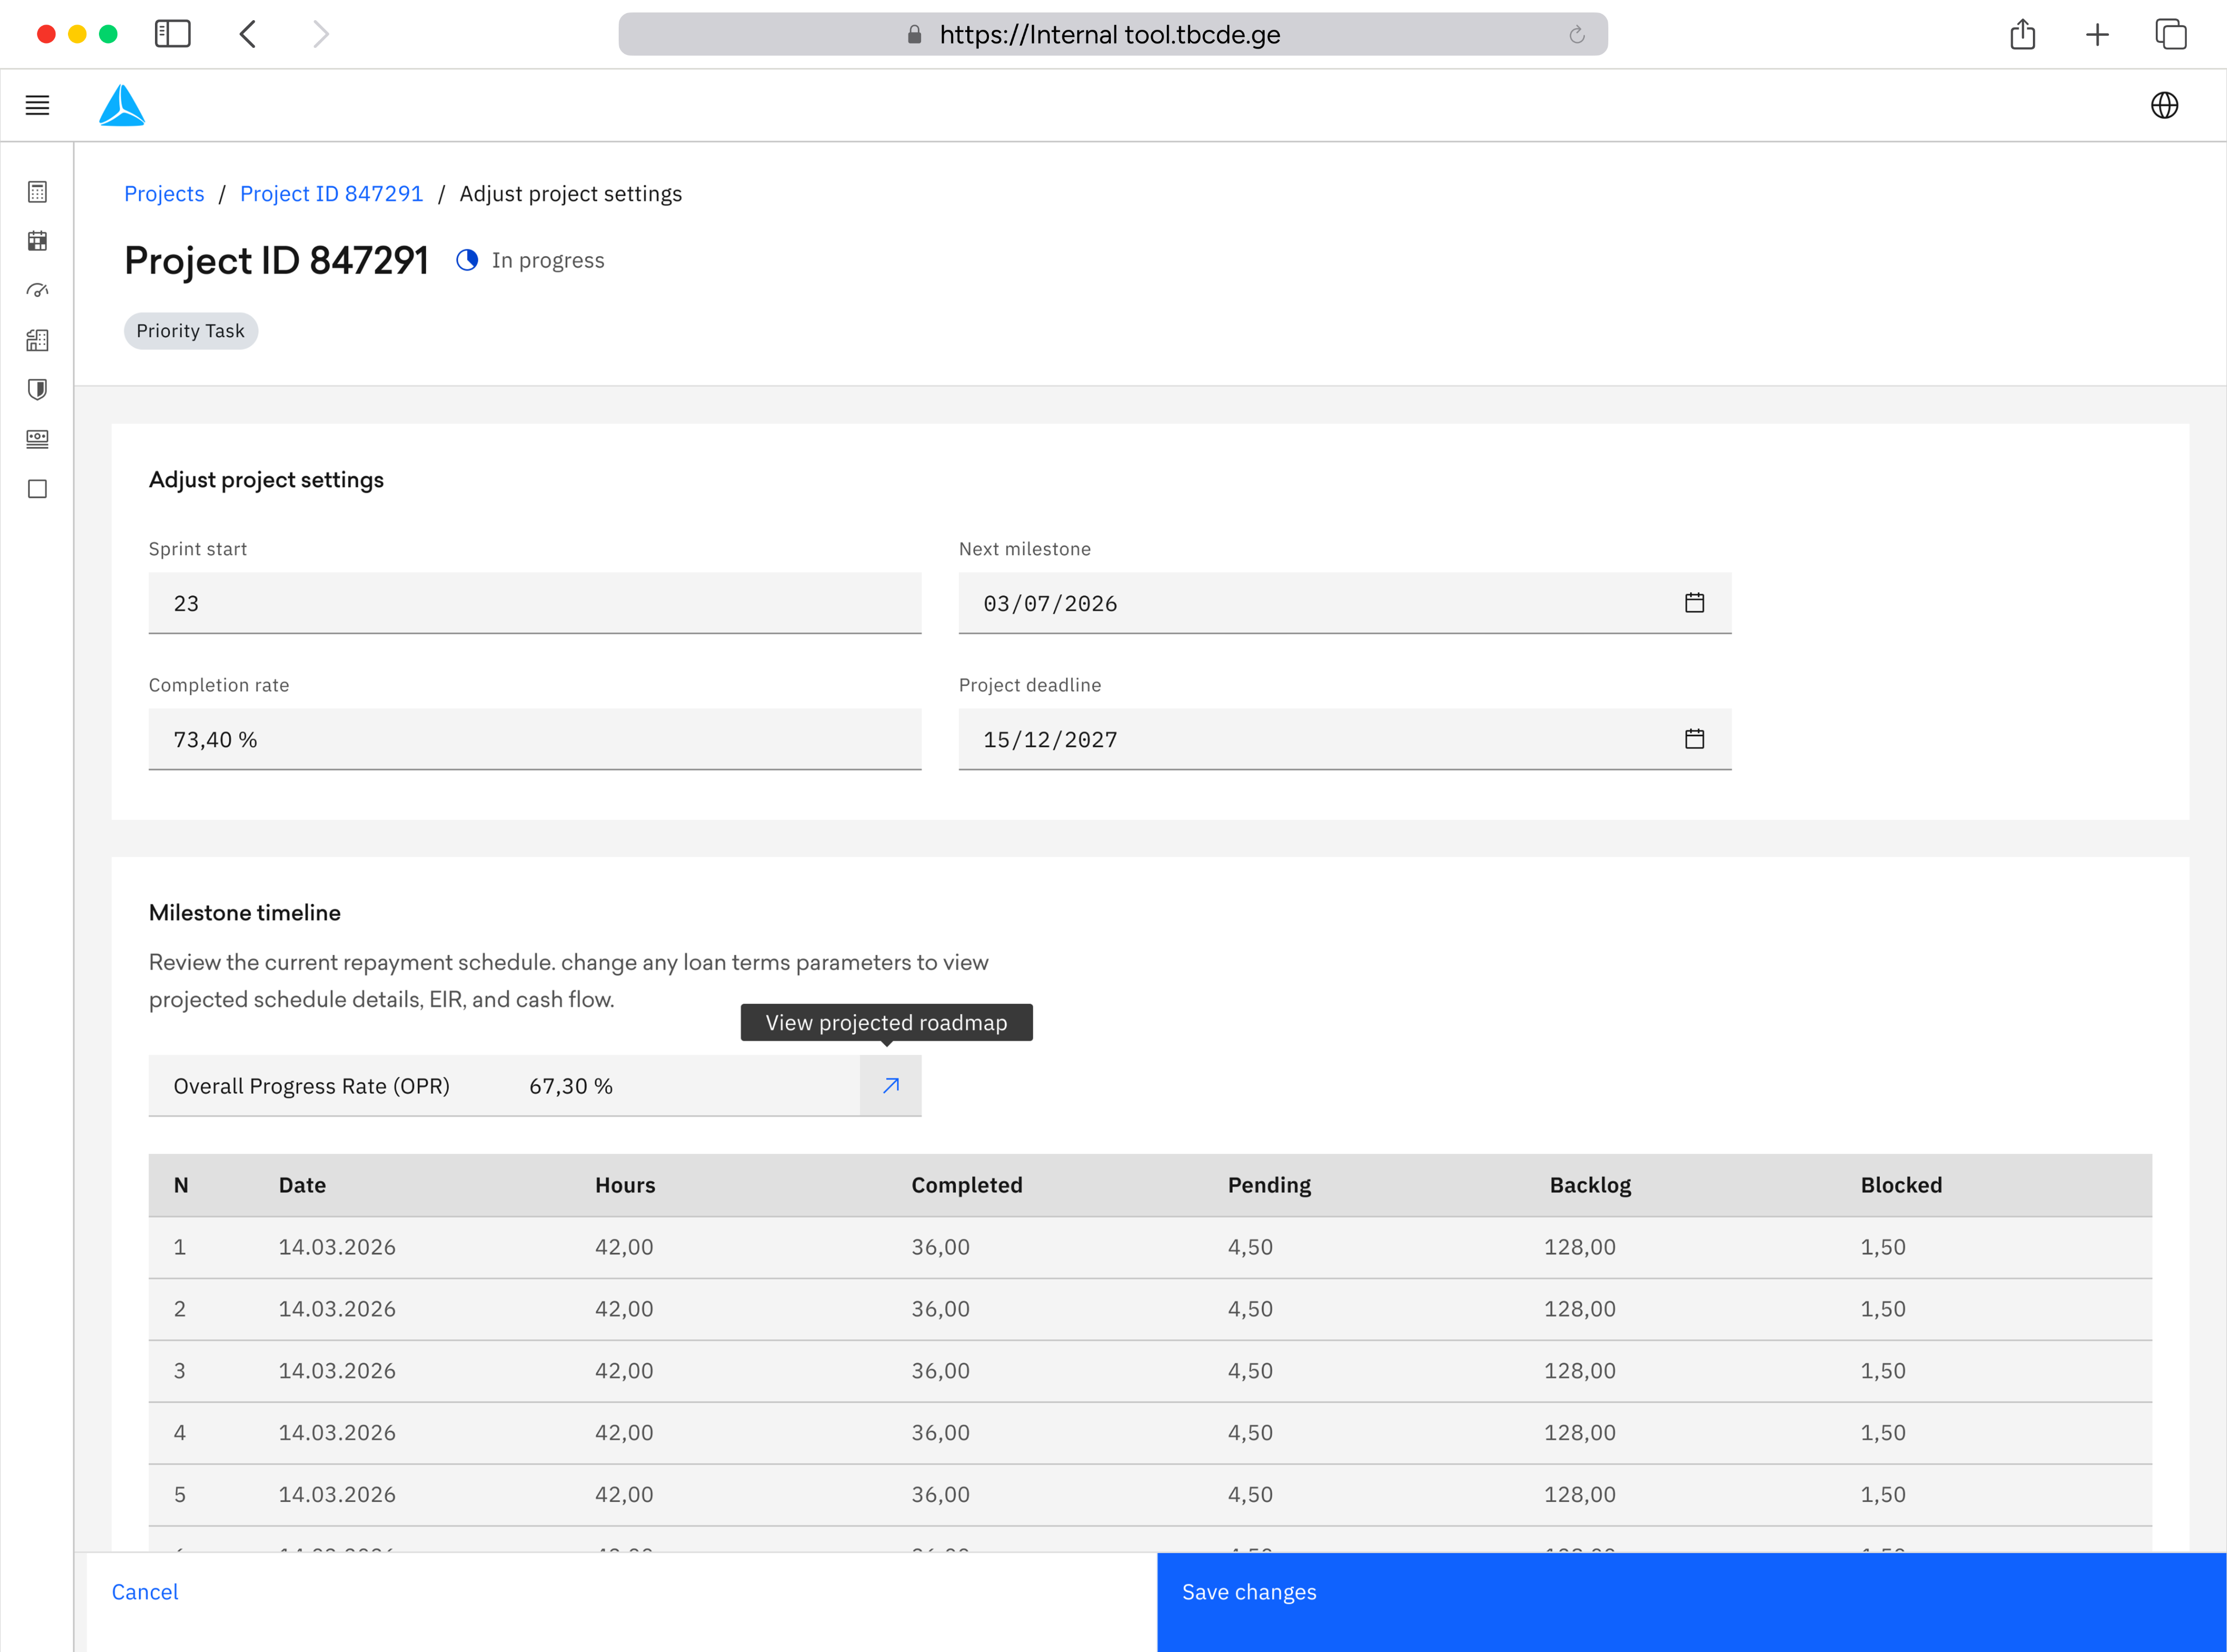Open a new browser tab
2227x1652 pixels.
2097,35
